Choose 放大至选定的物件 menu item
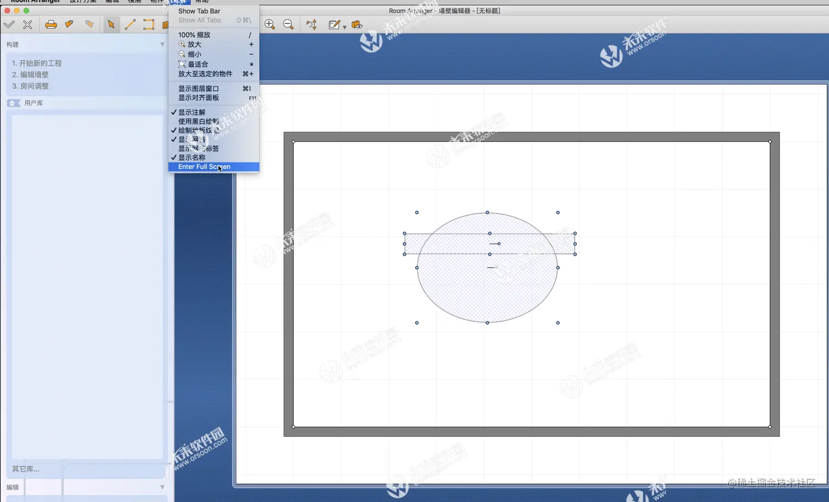 pyautogui.click(x=214, y=73)
